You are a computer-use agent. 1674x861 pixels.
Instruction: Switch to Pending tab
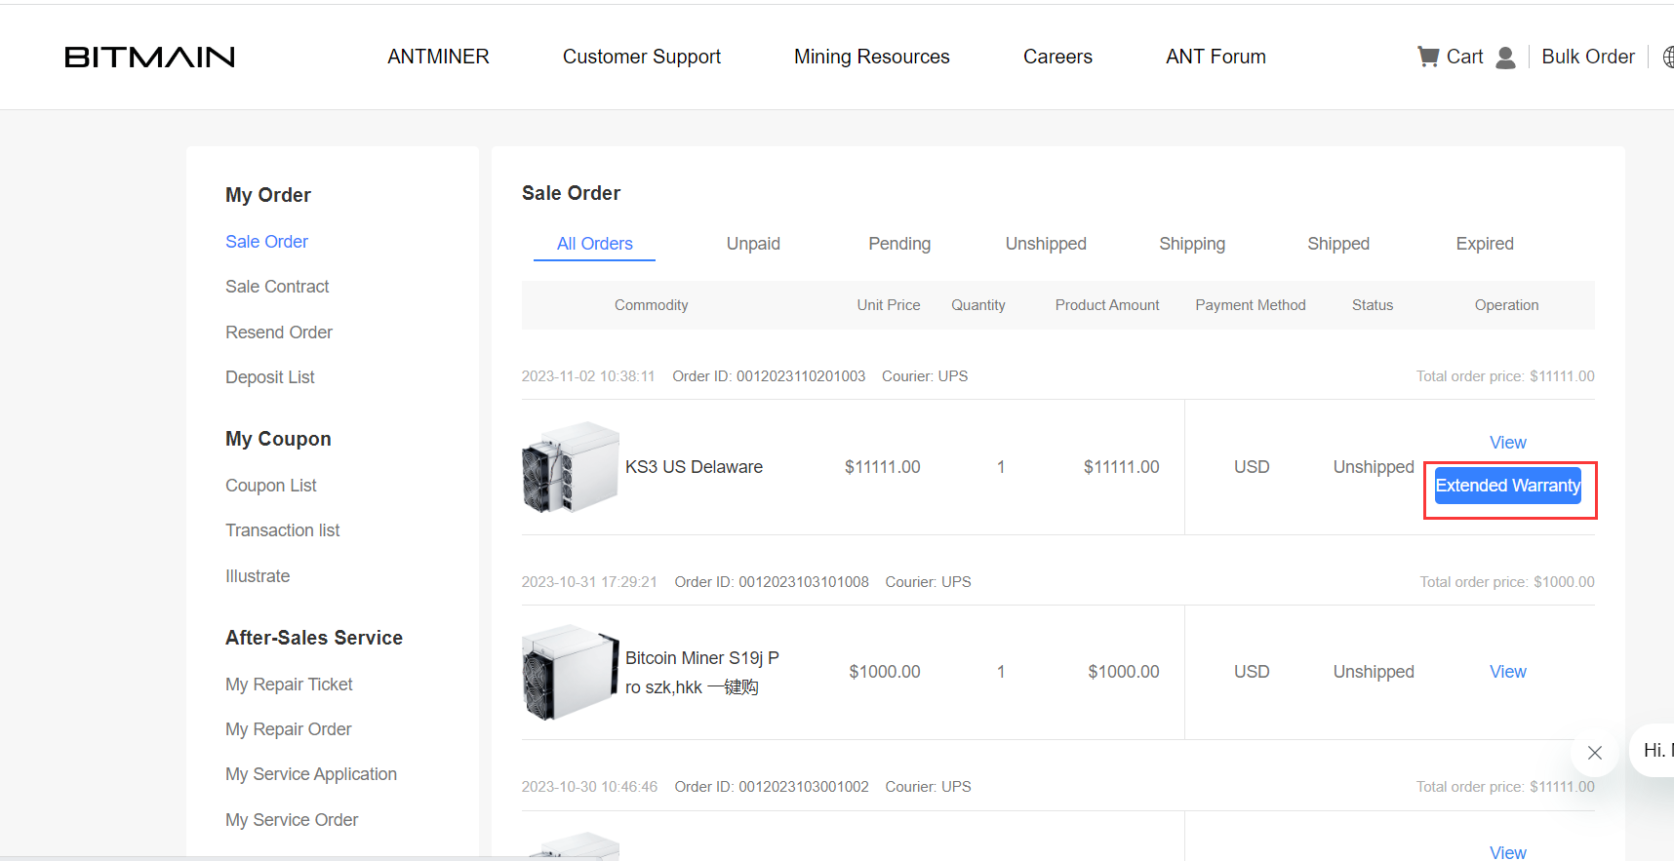899,244
